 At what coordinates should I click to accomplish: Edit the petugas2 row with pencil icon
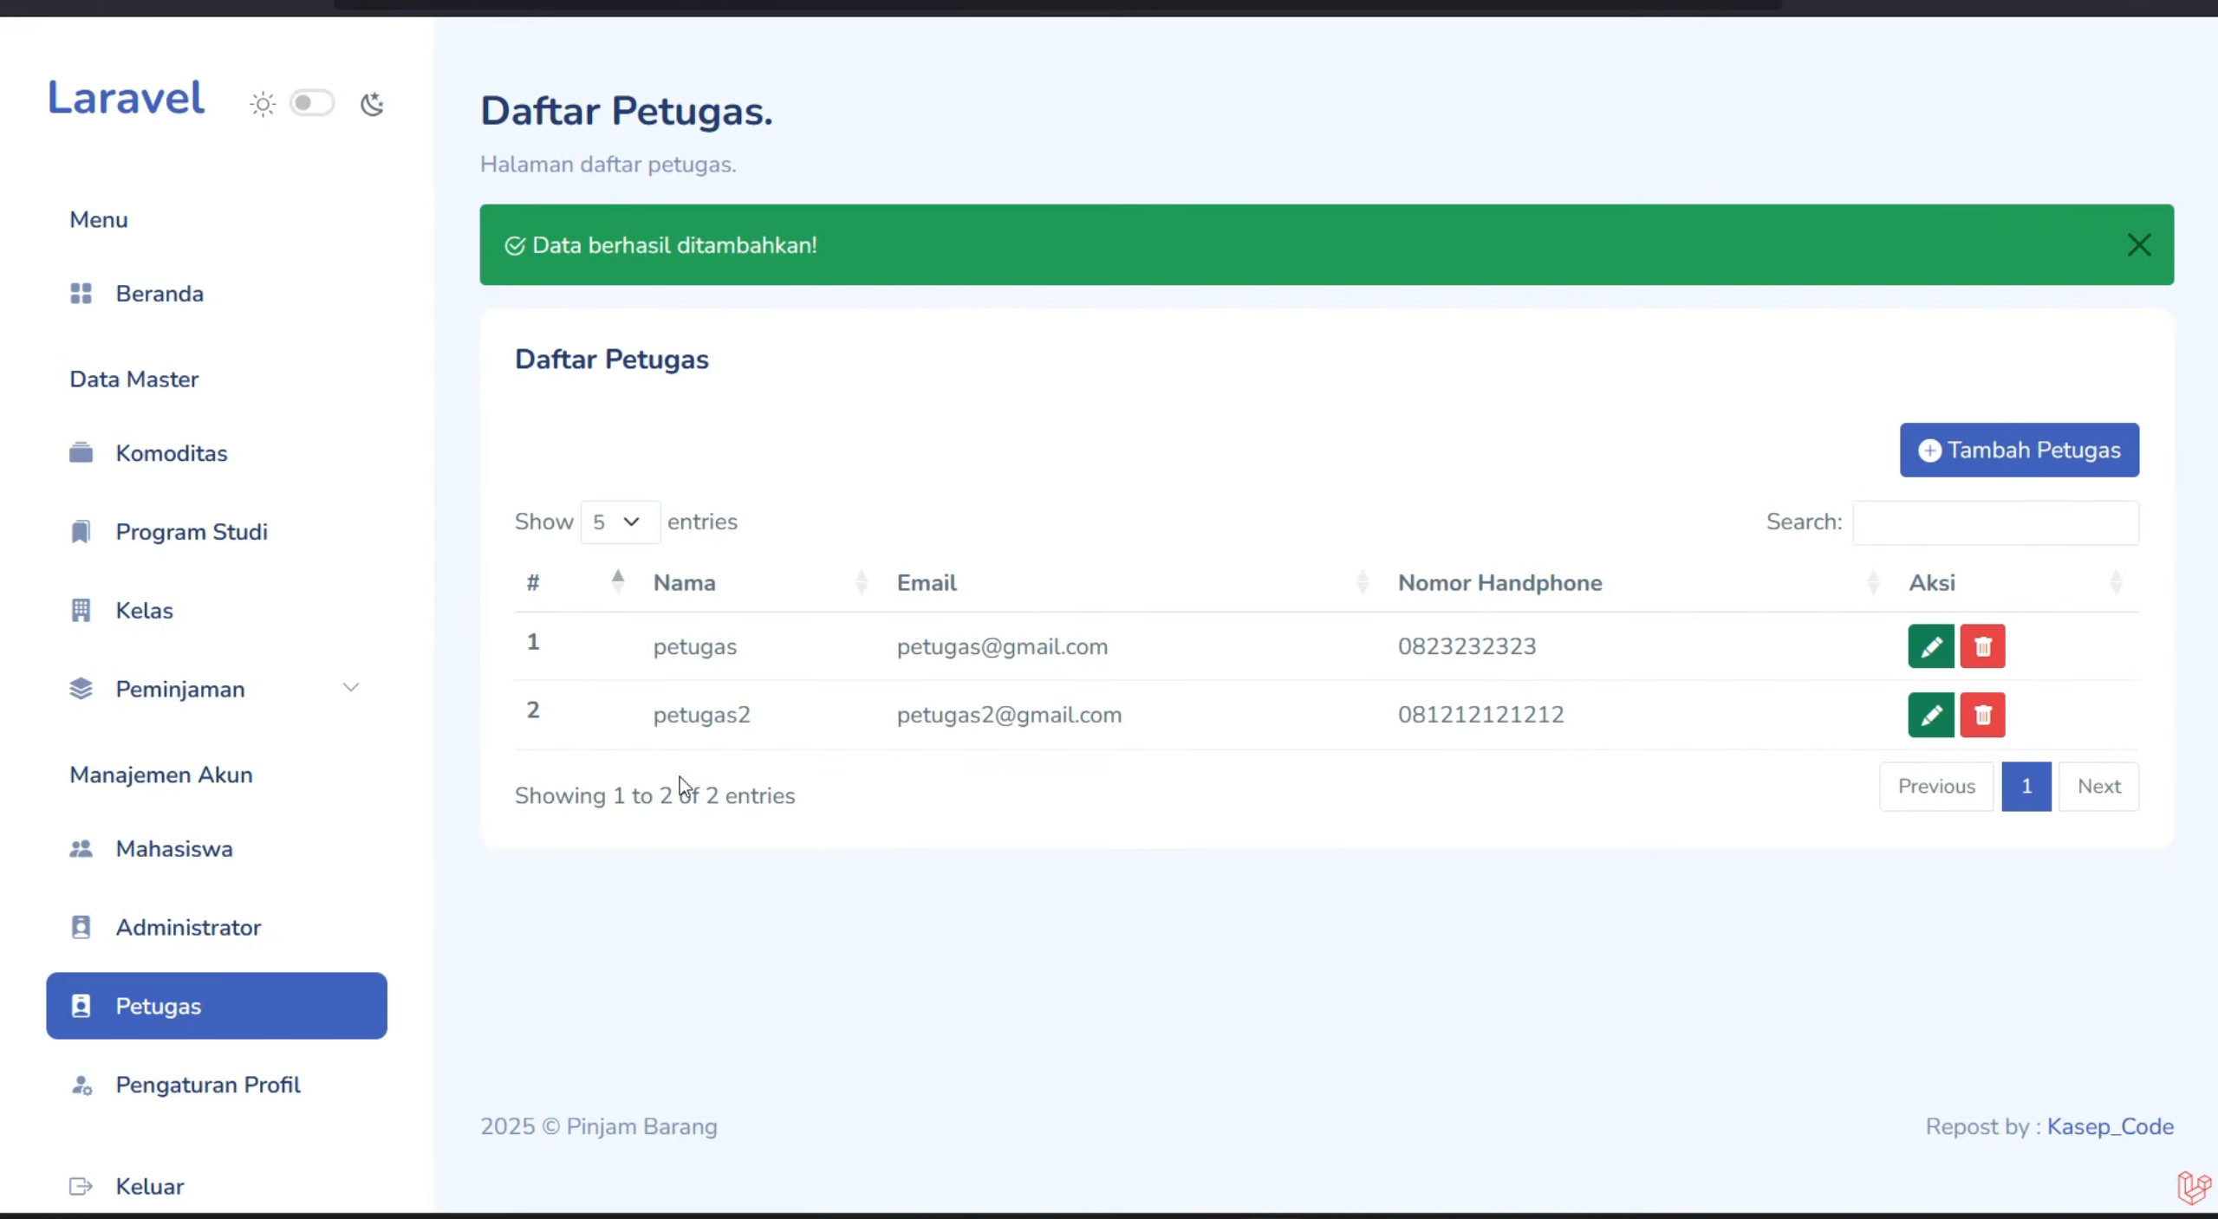[x=1930, y=715]
